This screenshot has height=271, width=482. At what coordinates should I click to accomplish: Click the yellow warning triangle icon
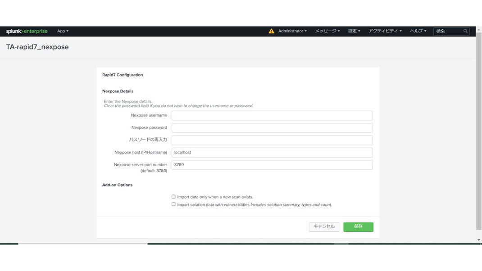271,31
